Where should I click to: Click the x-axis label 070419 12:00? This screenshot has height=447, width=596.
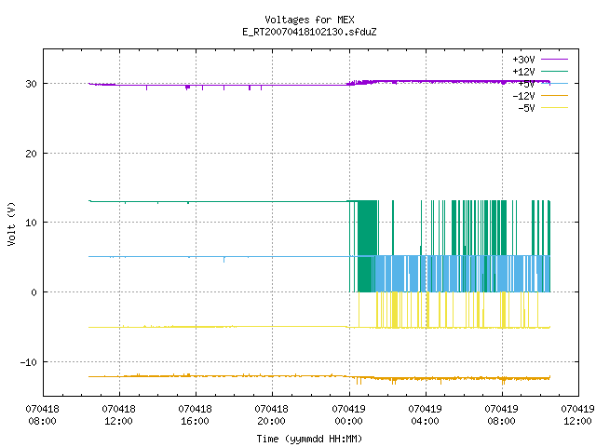(x=577, y=415)
